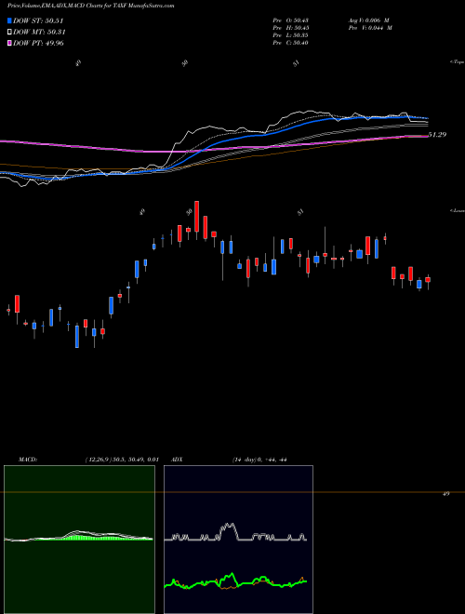Click the 51.29 price label on the EMA chart

[x=438, y=135]
